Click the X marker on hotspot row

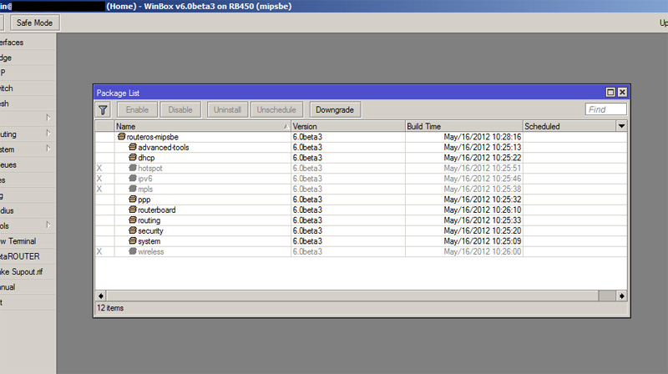(x=99, y=168)
